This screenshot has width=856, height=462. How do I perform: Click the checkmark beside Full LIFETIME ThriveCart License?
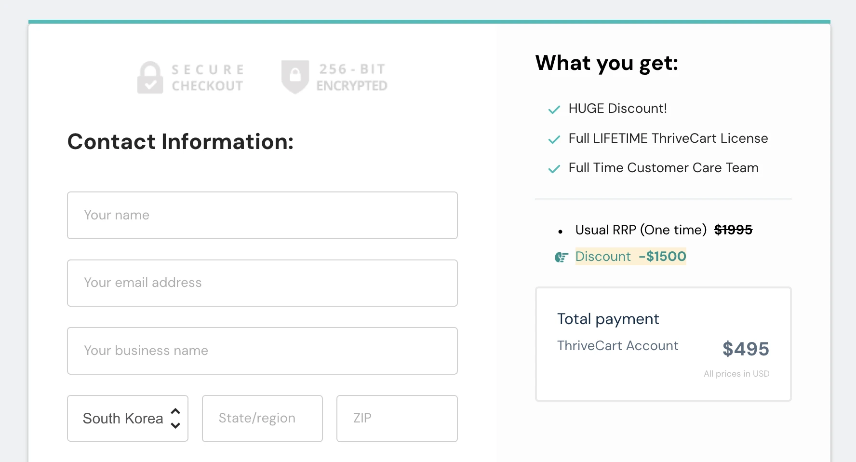click(554, 139)
